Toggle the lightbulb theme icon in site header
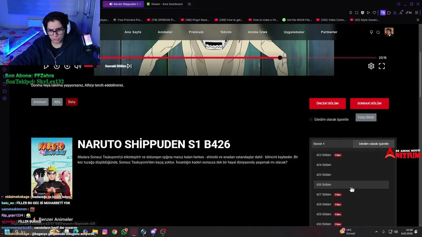 [x=371, y=32]
